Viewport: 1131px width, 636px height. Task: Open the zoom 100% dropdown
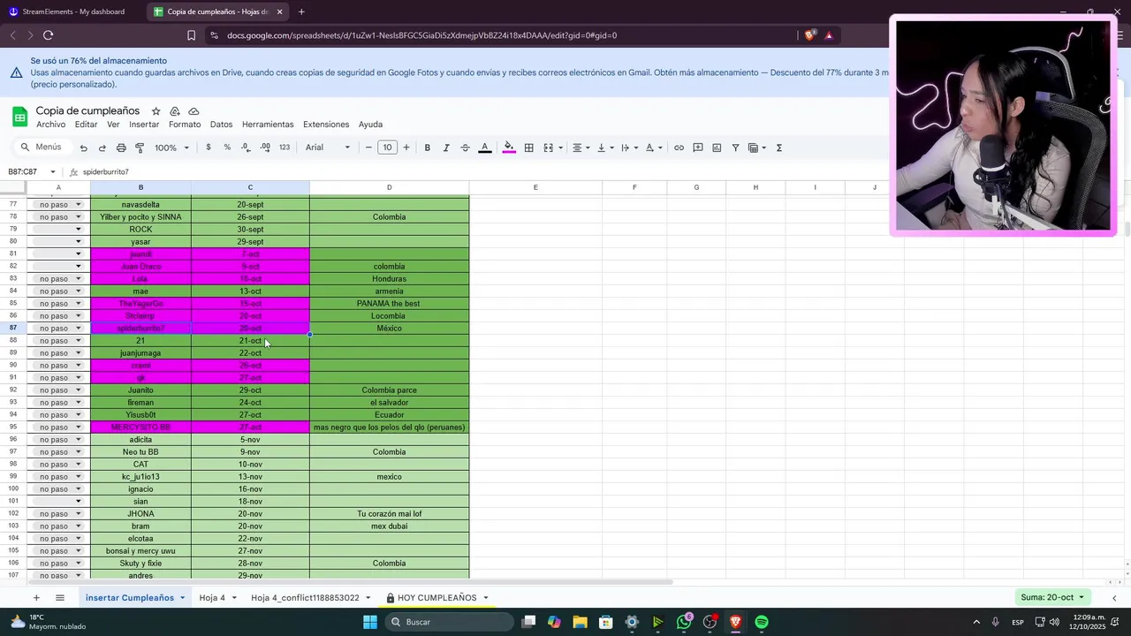[x=171, y=148]
